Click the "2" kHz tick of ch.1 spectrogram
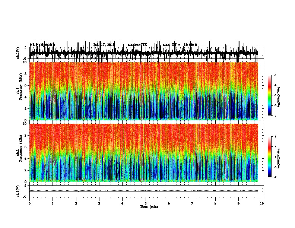 [x=26, y=109]
